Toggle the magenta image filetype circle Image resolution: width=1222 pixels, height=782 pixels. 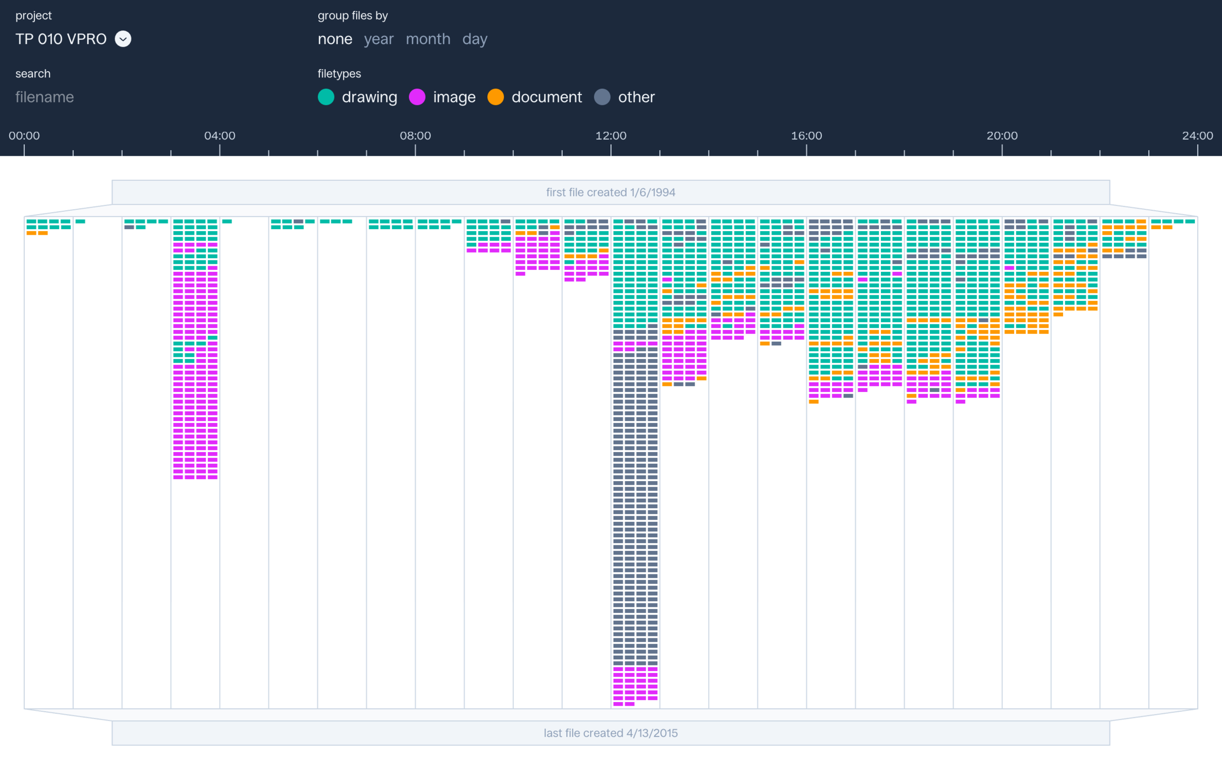417,97
